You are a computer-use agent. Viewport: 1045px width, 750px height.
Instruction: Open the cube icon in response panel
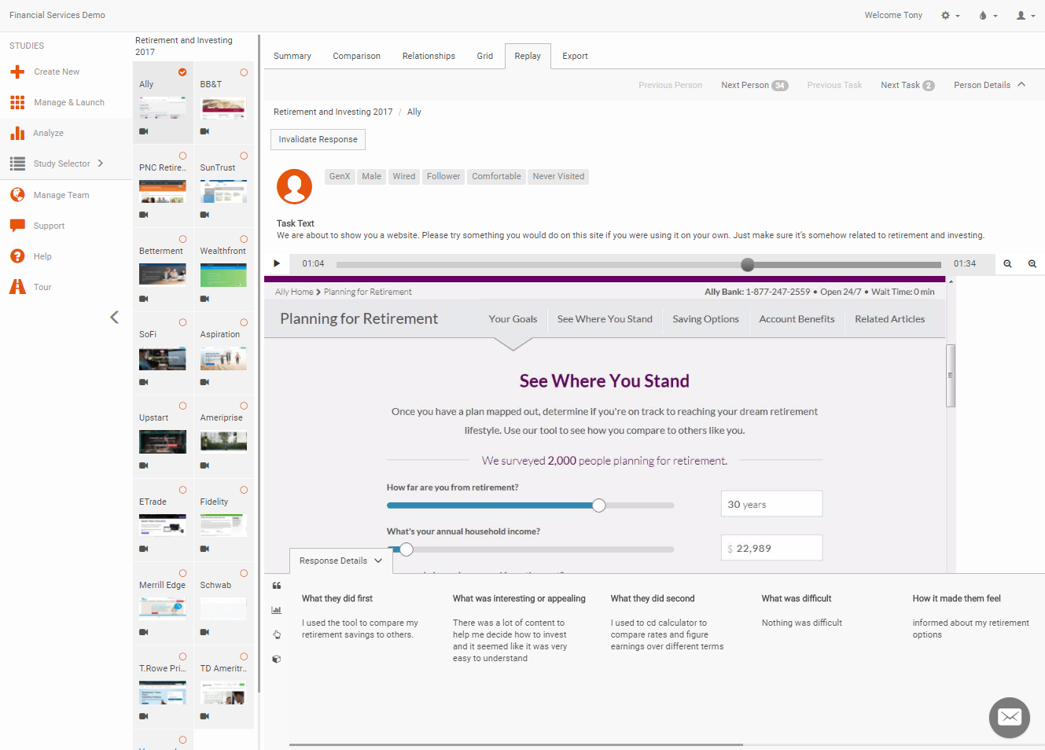(277, 659)
